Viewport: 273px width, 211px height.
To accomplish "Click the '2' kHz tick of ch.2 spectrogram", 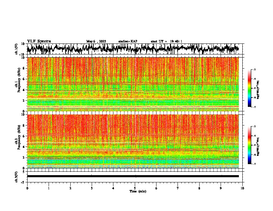I will pos(24,158).
